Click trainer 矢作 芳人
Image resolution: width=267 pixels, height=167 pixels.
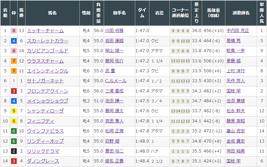(236, 81)
